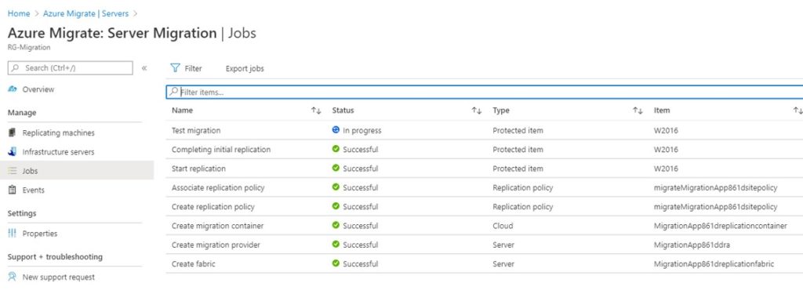Click MigrationApp861dreplicationcontainer item
Screen dimensions: 803x290
tap(721, 226)
